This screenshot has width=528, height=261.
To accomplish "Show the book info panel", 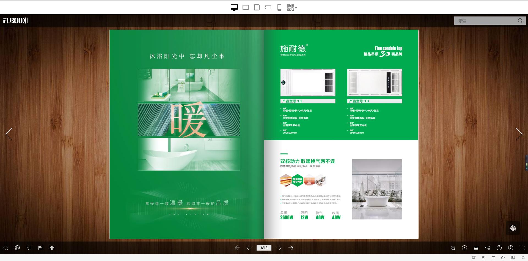I will [x=511, y=248].
